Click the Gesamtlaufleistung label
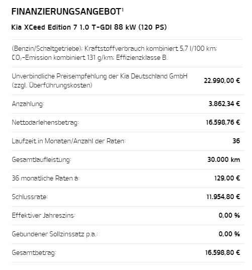This screenshot has width=252, height=270. click(x=42, y=159)
